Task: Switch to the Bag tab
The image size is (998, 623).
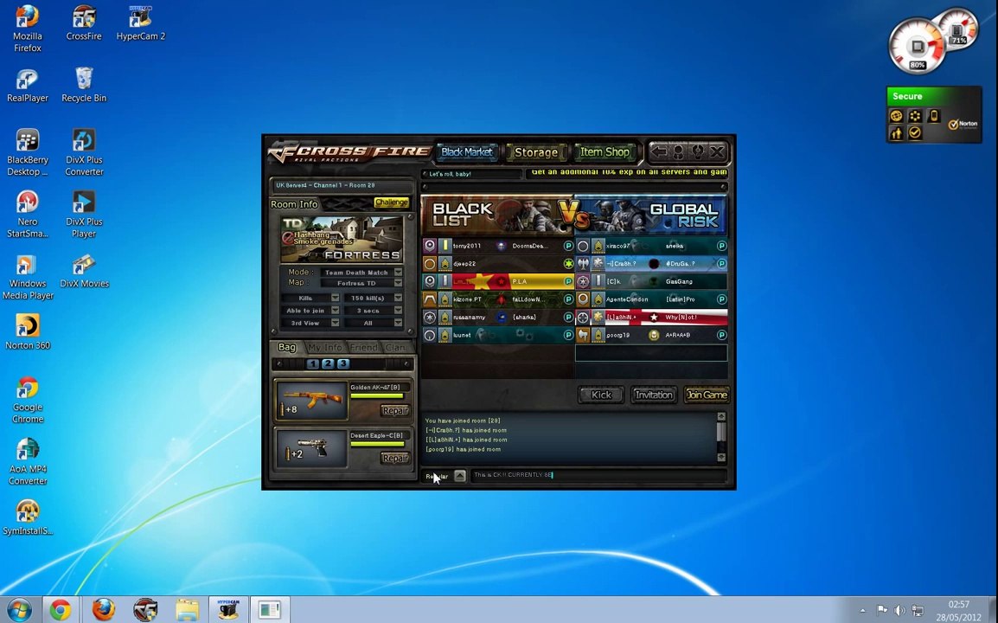Action: [287, 347]
